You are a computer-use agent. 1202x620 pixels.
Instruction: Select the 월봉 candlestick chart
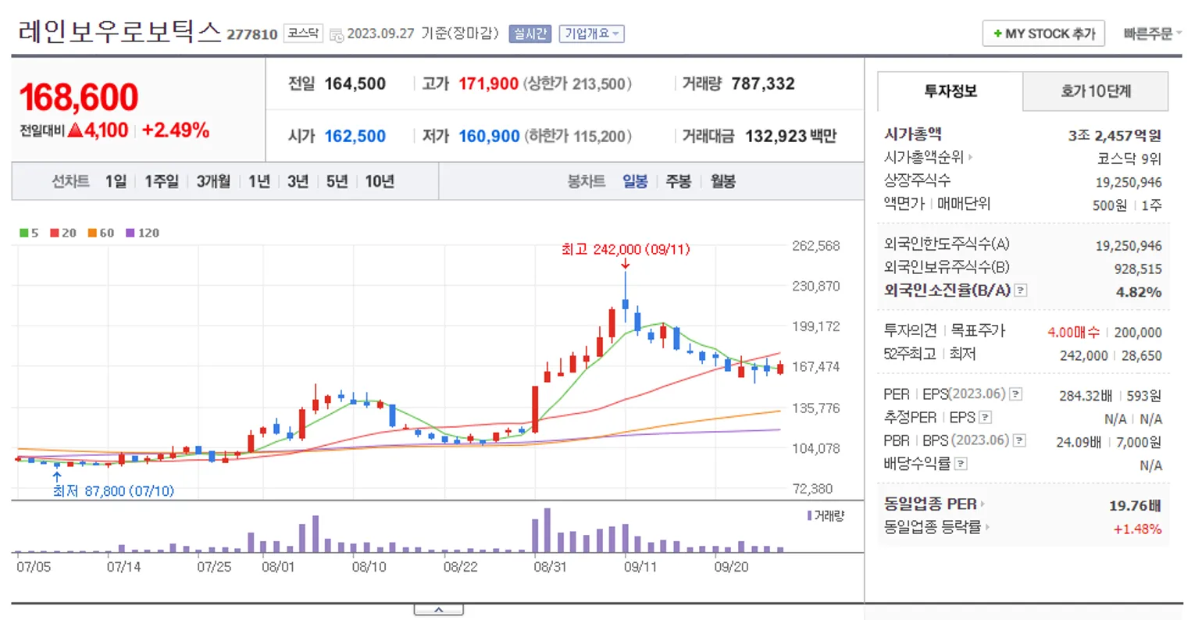click(722, 181)
